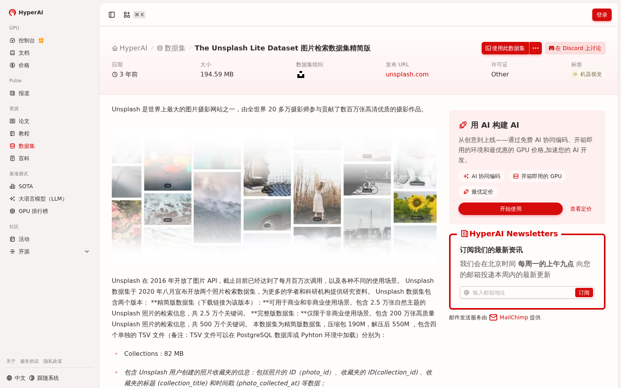
Task: Click the 机器视觉 tag
Action: pyautogui.click(x=588, y=74)
